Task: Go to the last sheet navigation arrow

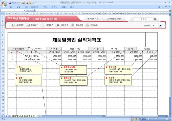Action: click(x=9, y=116)
